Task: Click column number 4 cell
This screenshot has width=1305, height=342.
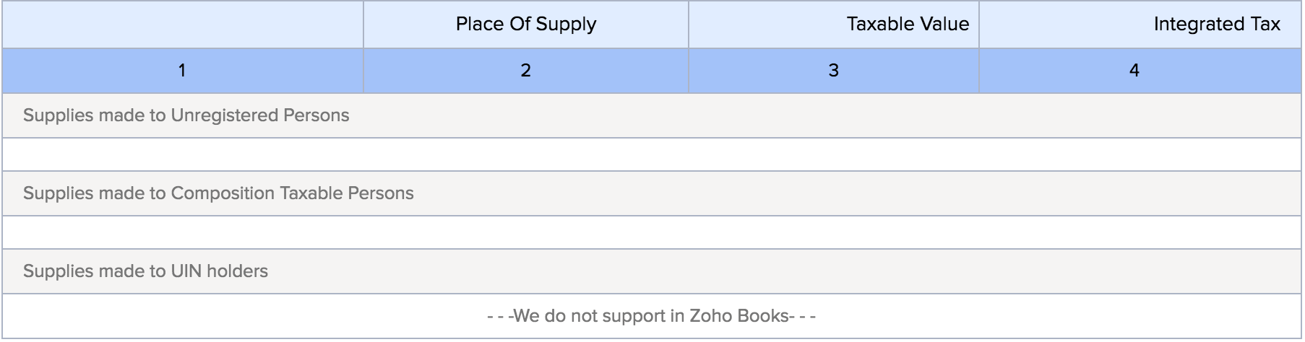Action: [1134, 70]
